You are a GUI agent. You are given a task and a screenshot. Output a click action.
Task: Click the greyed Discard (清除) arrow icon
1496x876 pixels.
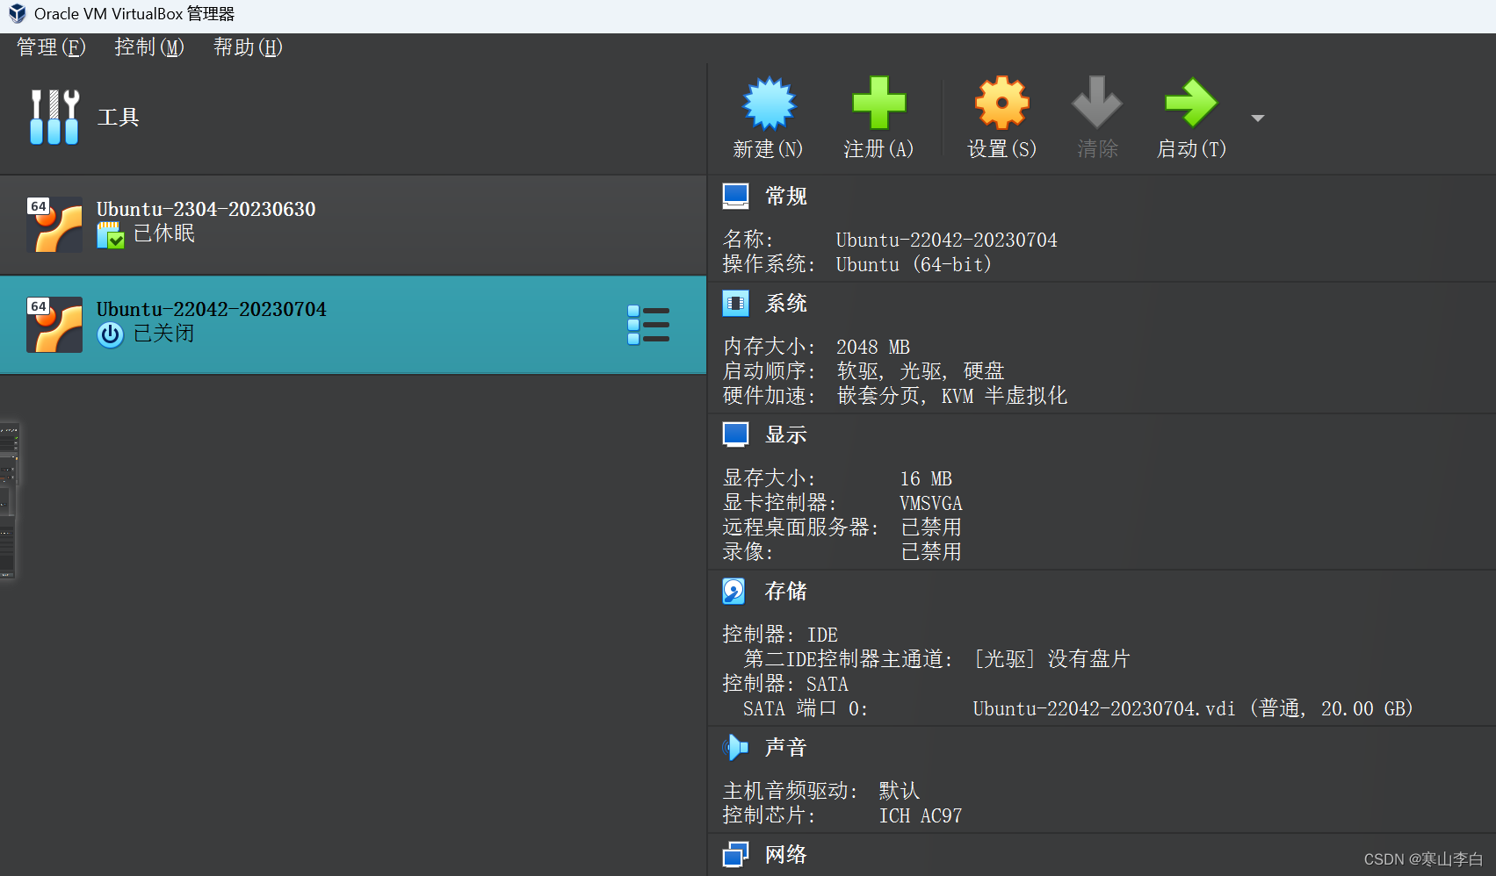point(1097,103)
